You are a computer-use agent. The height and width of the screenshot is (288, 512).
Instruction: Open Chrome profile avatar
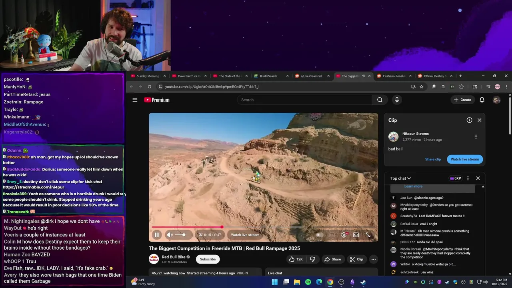[497, 86]
